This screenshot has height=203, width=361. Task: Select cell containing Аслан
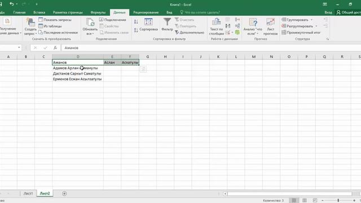click(112, 63)
